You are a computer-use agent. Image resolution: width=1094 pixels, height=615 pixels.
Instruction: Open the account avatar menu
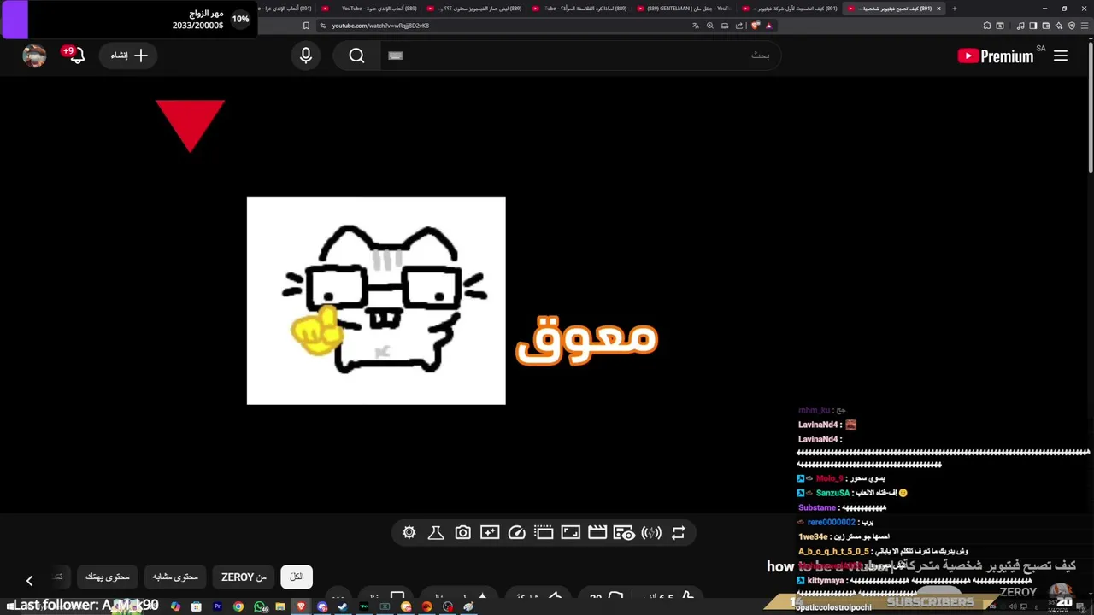34,56
